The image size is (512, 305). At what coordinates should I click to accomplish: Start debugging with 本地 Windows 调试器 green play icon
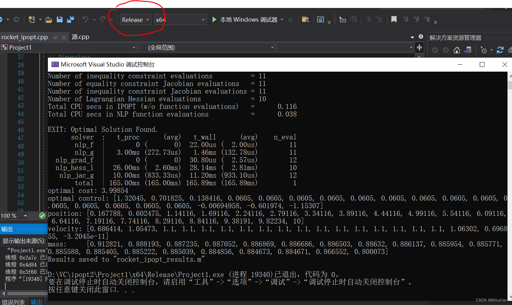tap(214, 19)
